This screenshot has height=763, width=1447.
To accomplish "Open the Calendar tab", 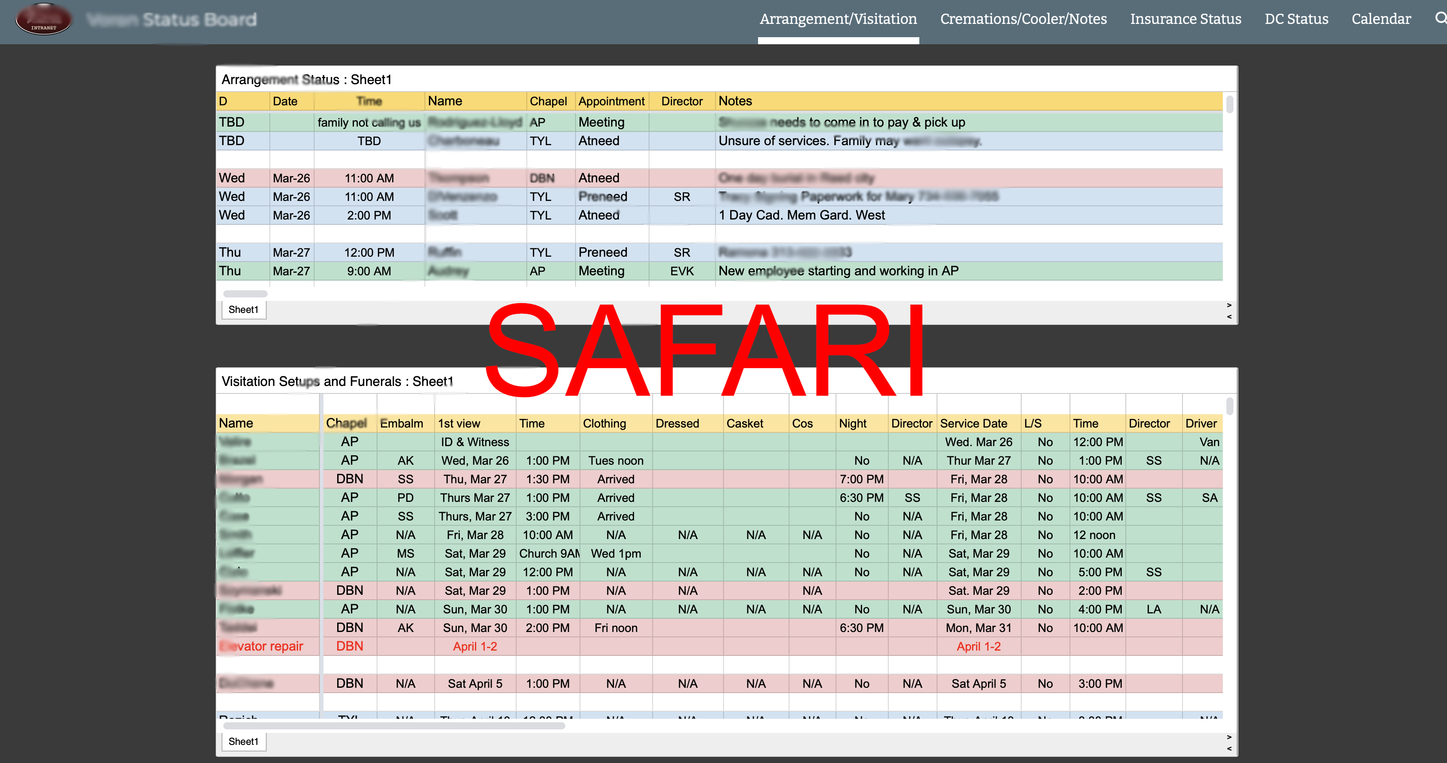I will click(1381, 19).
